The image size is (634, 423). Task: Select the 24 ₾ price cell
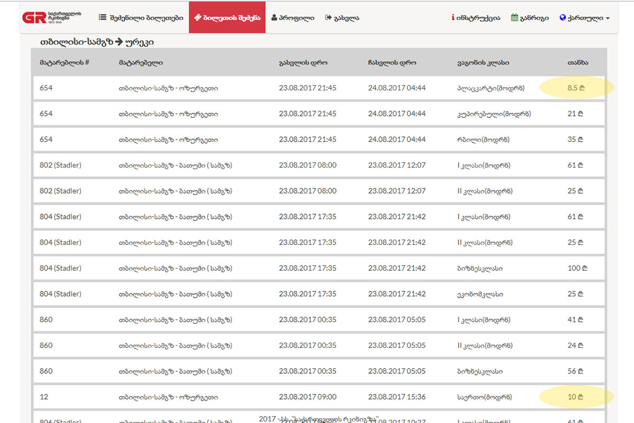[575, 345]
